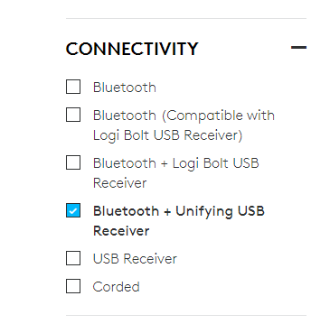Screen dimensions: 330x333
Task: Tick the Corded checkbox
Action: pyautogui.click(x=73, y=286)
